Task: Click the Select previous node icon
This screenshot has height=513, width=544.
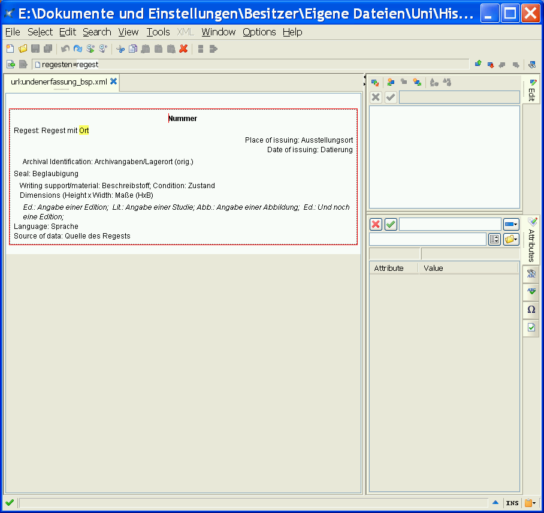Action: point(11,65)
